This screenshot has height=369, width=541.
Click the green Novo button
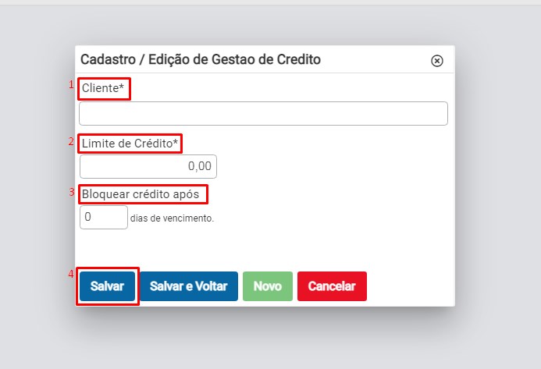268,286
